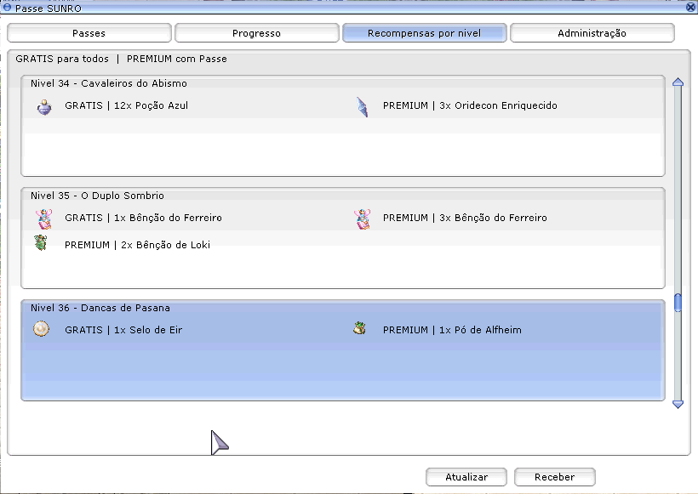Image resolution: width=698 pixels, height=494 pixels.
Task: Click the Atualizar button
Action: 466,477
